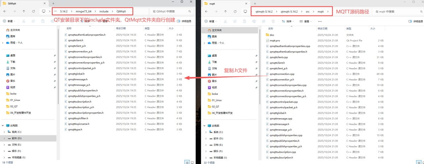Go back in the mqtt window
424x164 pixels.
pos(207,11)
